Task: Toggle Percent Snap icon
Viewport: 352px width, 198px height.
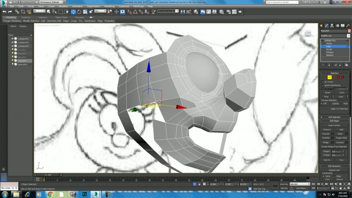Action: [x=141, y=12]
